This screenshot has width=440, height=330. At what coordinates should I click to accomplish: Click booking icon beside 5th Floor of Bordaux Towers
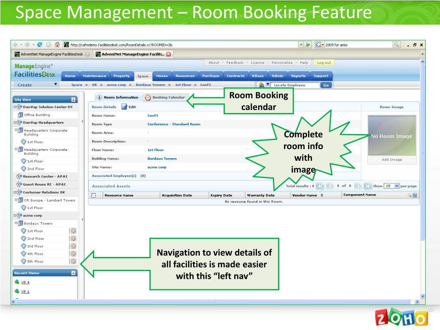[x=73, y=261]
